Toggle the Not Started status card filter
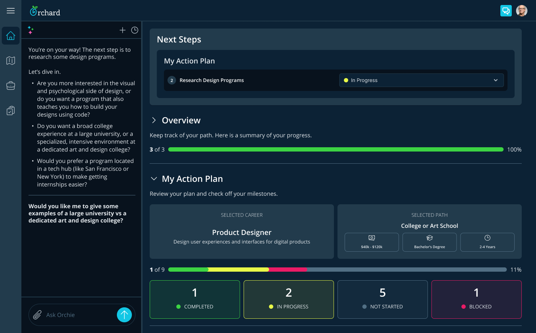Image resolution: width=536 pixels, height=333 pixels. (382, 299)
